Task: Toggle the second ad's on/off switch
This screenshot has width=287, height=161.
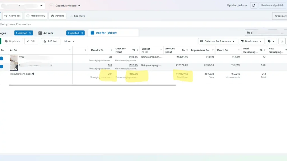Action: click(x=1, y=67)
